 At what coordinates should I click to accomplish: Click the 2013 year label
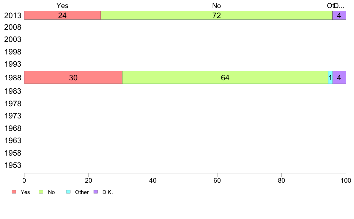[13, 15]
